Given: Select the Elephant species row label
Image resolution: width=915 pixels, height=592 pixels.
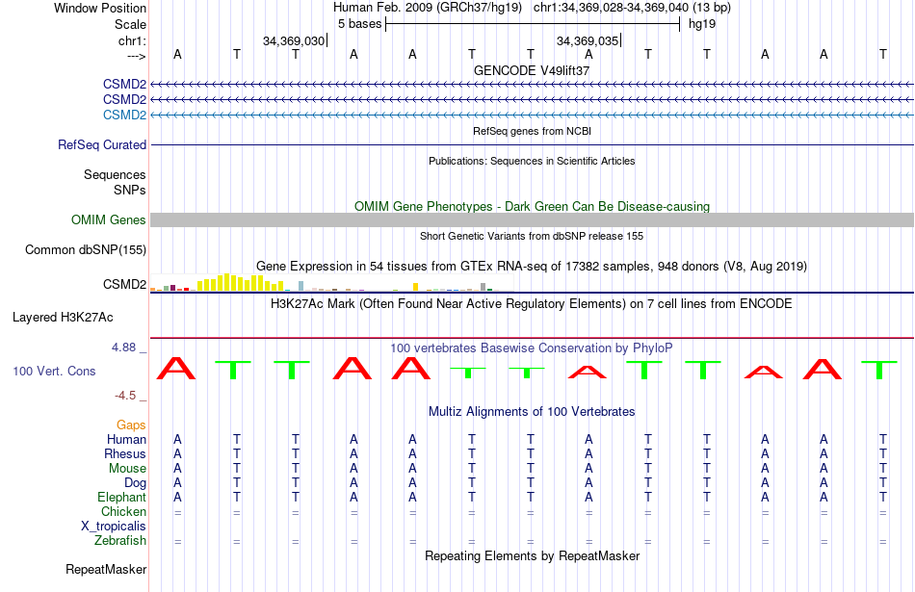Looking at the screenshot, I should coord(122,498).
